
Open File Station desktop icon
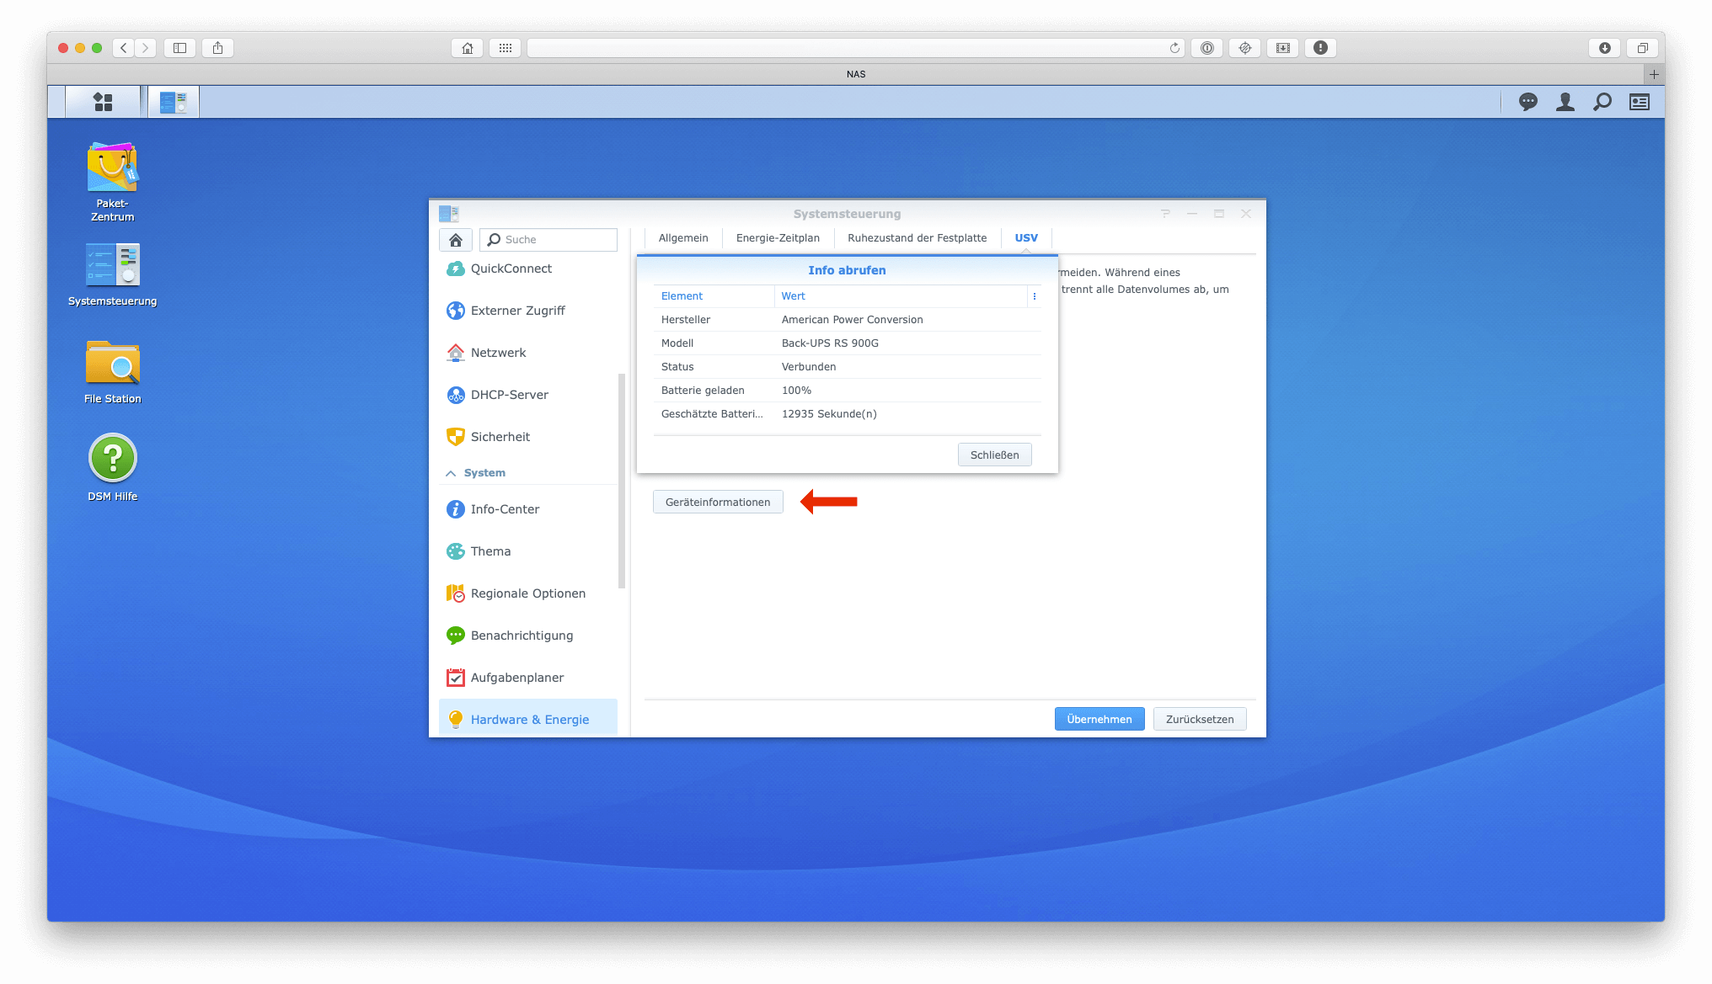click(112, 372)
